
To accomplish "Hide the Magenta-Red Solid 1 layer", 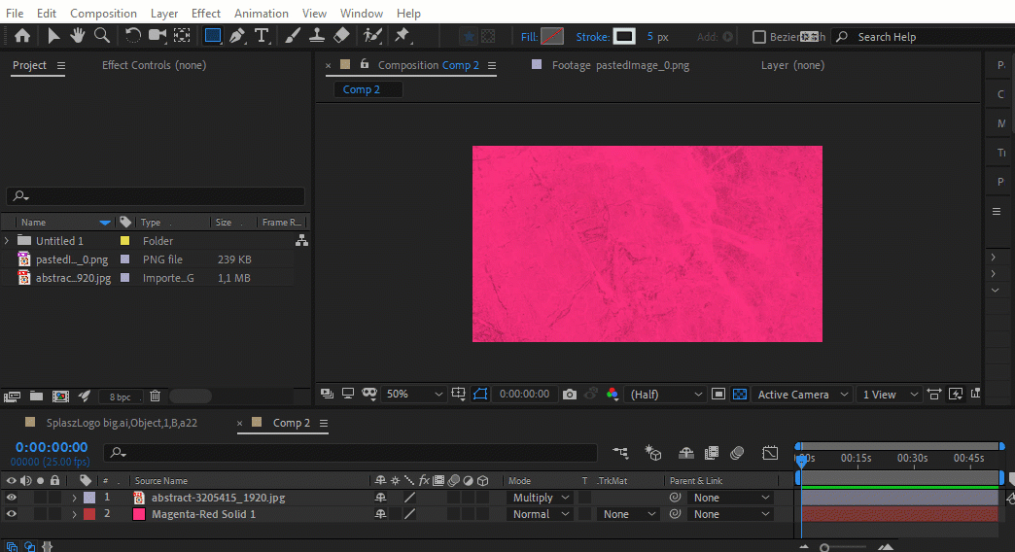I will pos(12,514).
